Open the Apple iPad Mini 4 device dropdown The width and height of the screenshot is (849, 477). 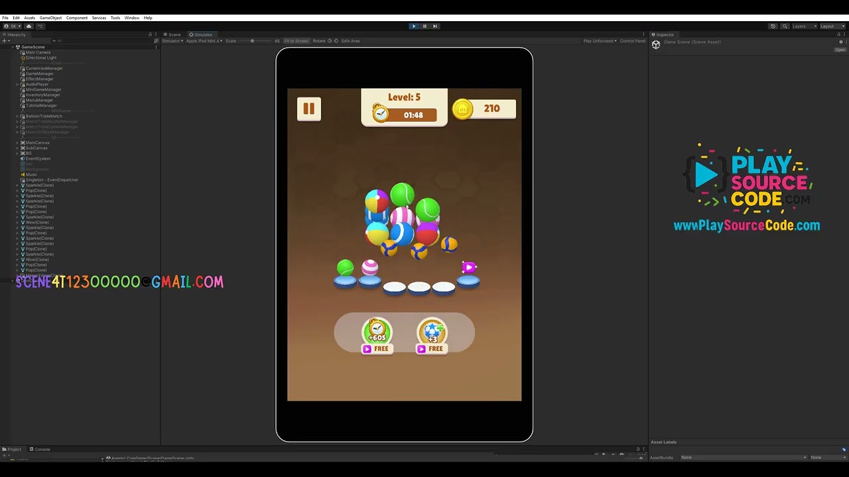(204, 41)
